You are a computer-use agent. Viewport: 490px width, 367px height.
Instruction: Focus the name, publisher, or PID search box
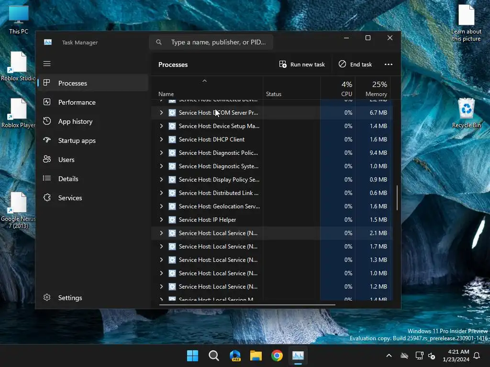click(211, 42)
